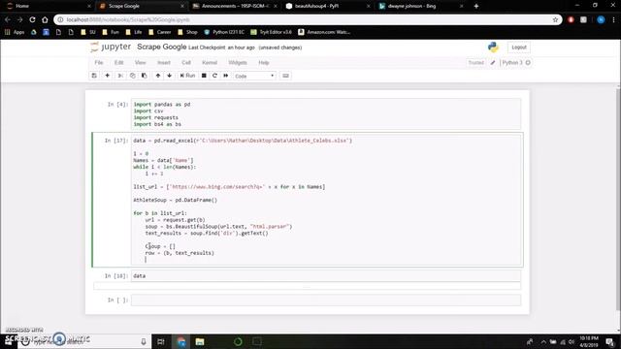
Task: Switch to the dwayne johnson Bing tab
Action: pos(420,6)
